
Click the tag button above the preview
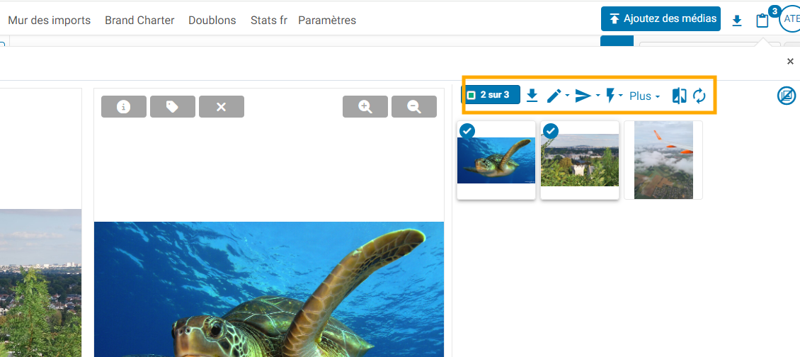point(173,107)
